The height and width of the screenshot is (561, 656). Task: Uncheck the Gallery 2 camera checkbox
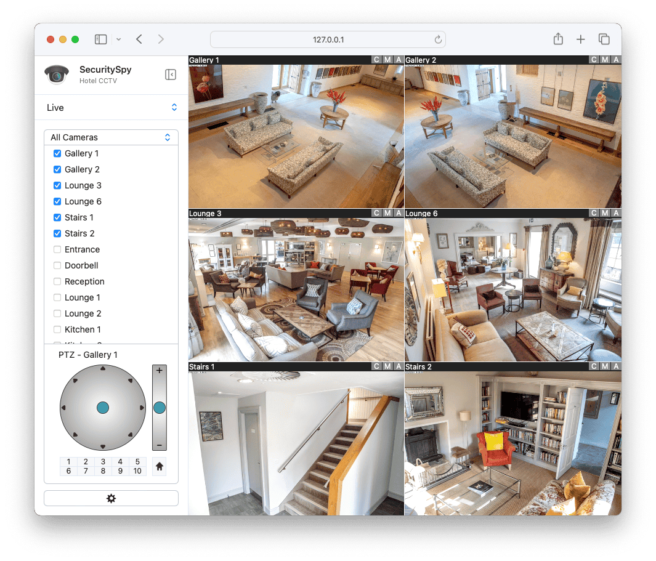point(57,169)
